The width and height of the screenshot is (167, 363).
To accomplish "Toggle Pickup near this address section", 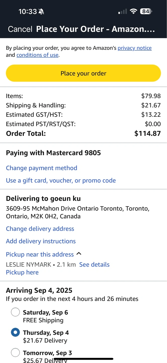I will (x=40, y=254).
